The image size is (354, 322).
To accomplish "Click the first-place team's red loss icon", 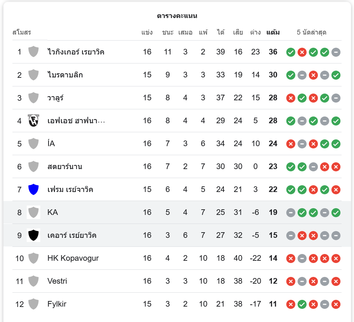I will [302, 52].
